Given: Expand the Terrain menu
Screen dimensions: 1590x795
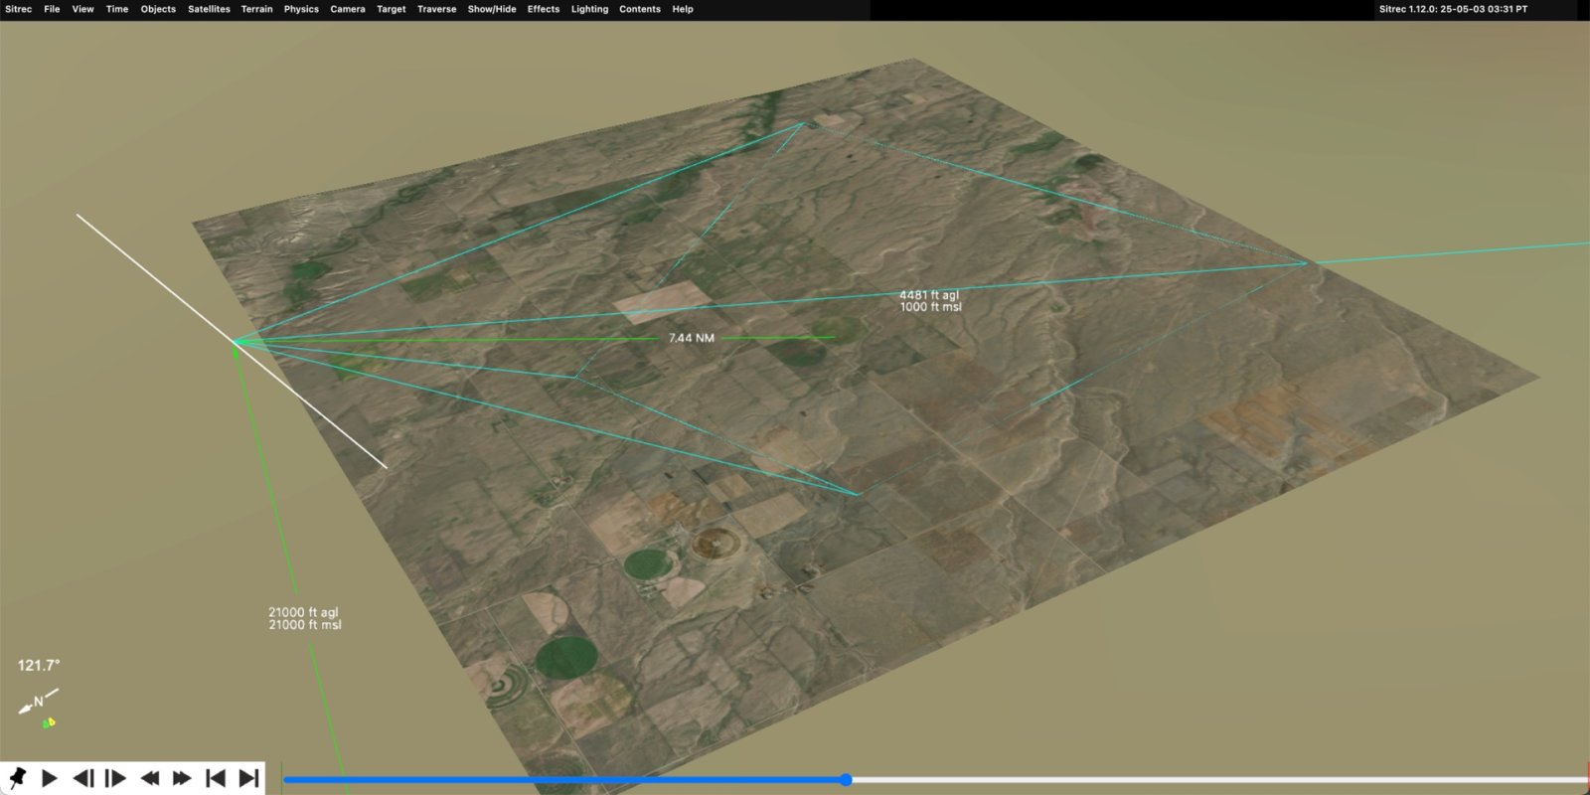Looking at the screenshot, I should [x=256, y=9].
